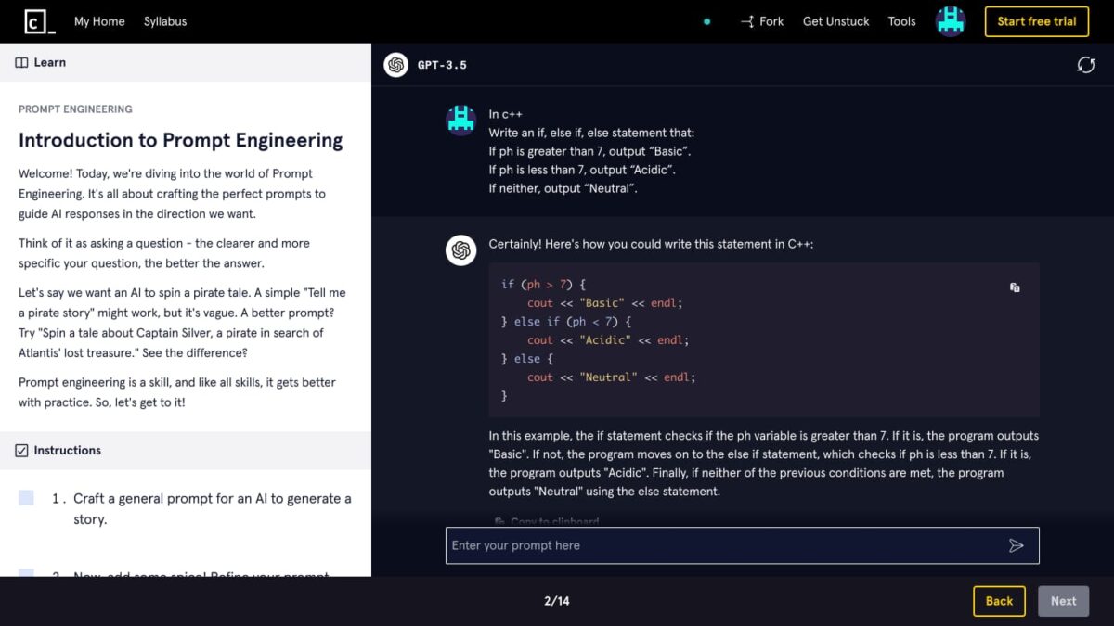The width and height of the screenshot is (1114, 626).
Task: Go Back to the previous exercise
Action: [x=999, y=601]
